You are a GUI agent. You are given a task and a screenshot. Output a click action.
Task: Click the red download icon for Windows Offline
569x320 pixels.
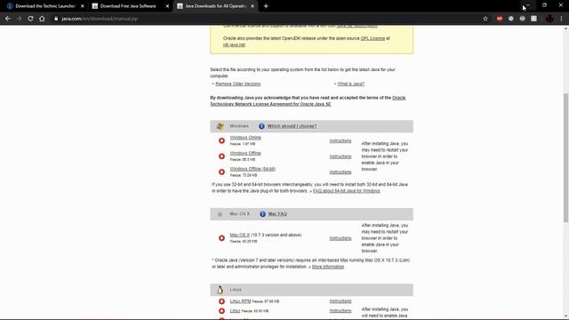click(x=221, y=156)
